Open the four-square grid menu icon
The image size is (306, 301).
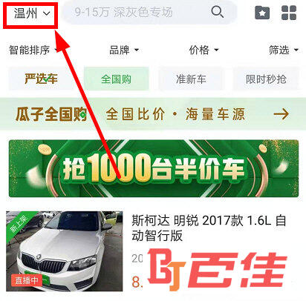(x=289, y=13)
